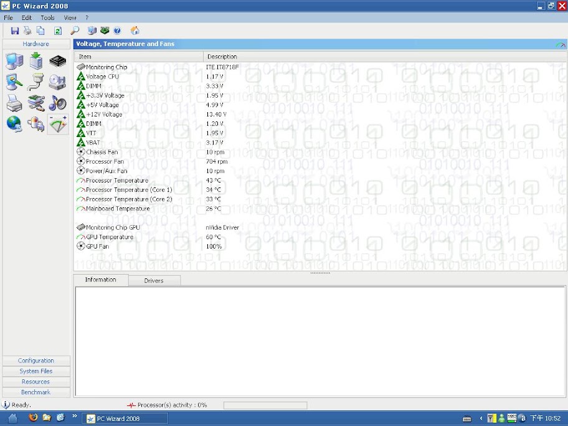The width and height of the screenshot is (568, 426).
Task: Open the Multimedia music note speaker icon
Action: pos(57,103)
